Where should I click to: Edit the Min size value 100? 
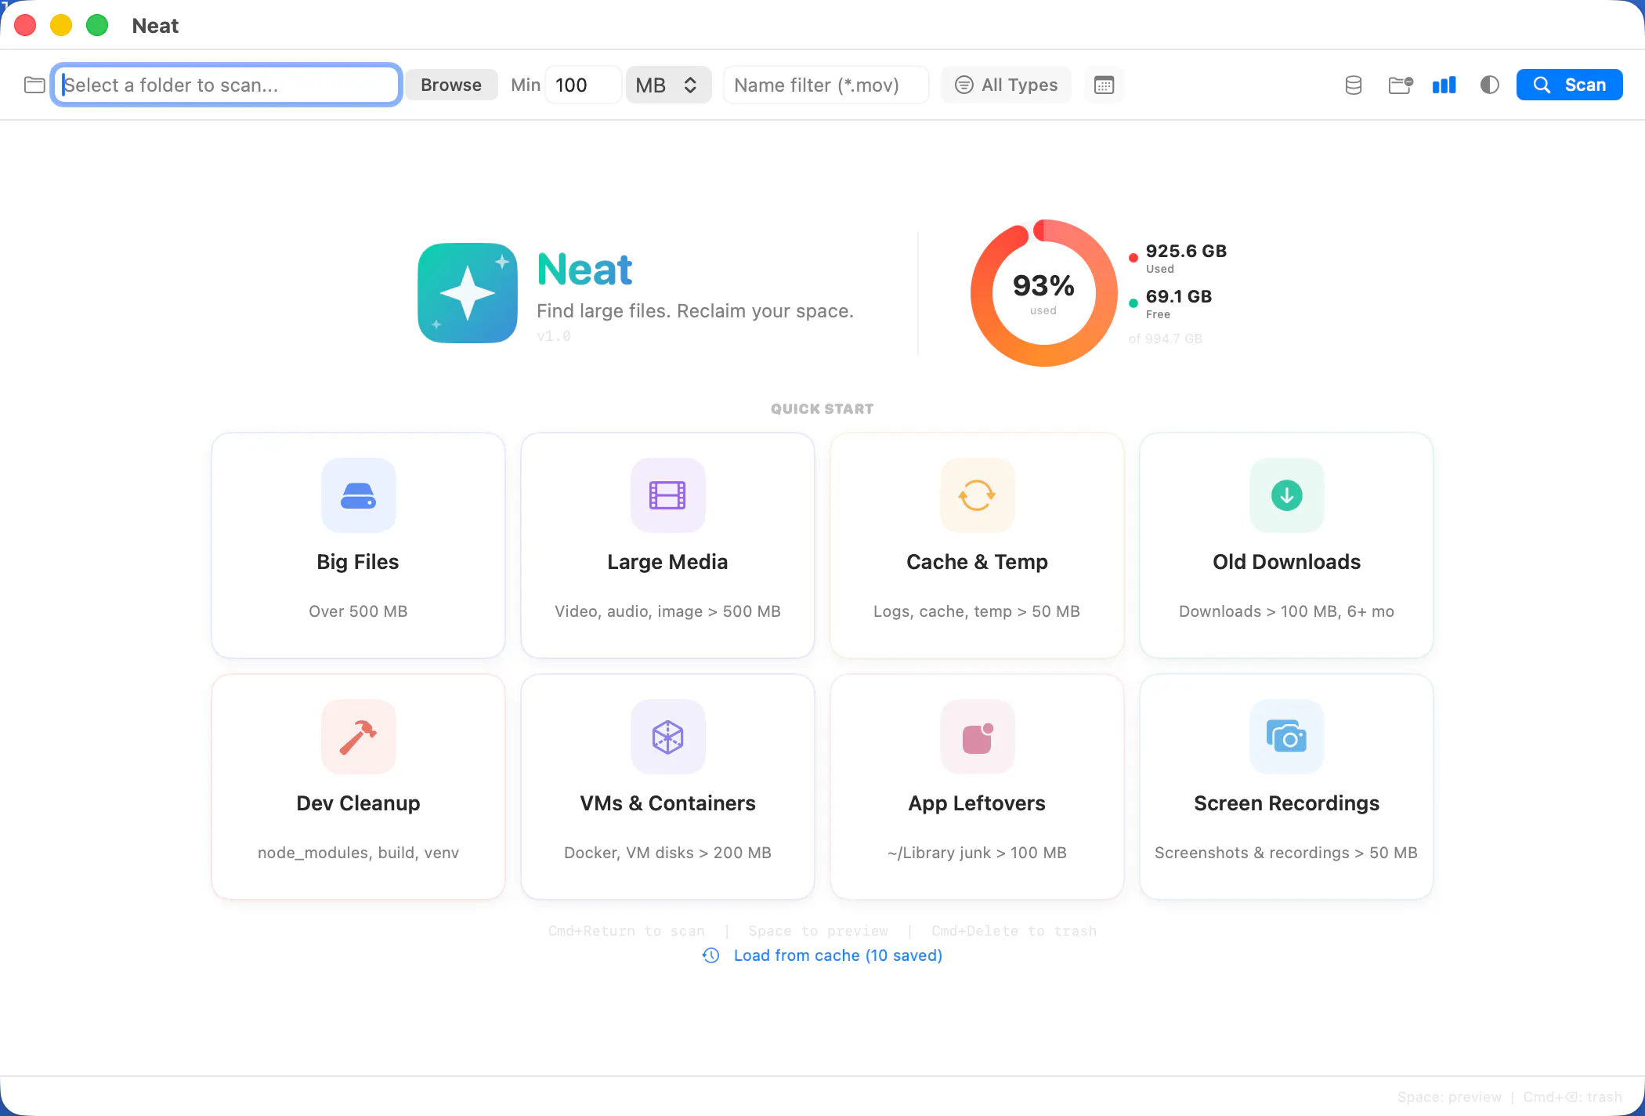point(583,85)
